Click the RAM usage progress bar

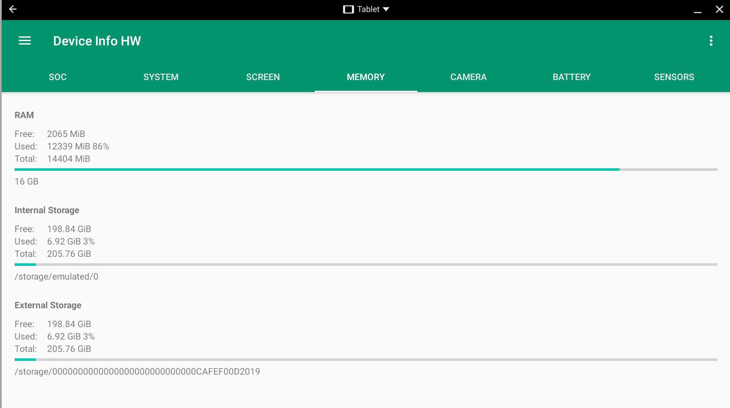coord(366,170)
